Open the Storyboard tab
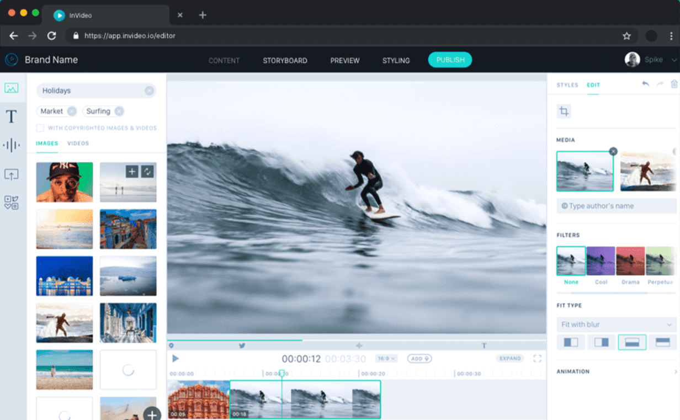This screenshot has height=420, width=680. 285,61
